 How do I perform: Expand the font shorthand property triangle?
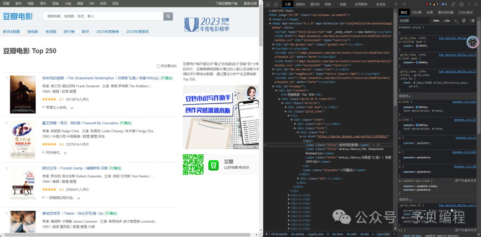415,83
